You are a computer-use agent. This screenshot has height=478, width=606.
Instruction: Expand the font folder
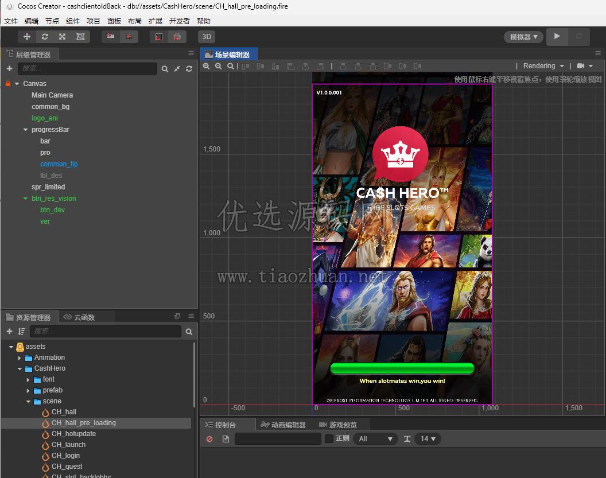28,380
